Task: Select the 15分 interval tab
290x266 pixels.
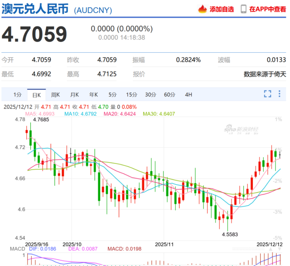Action: 131,94
